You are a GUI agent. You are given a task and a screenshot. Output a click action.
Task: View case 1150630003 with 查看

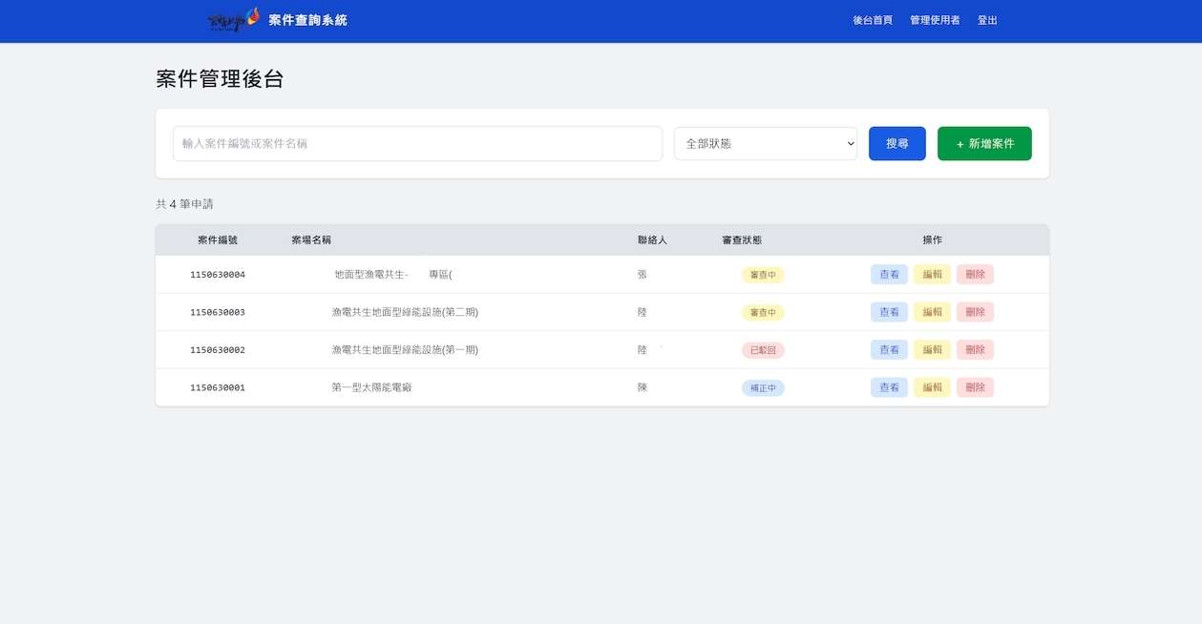[889, 312]
